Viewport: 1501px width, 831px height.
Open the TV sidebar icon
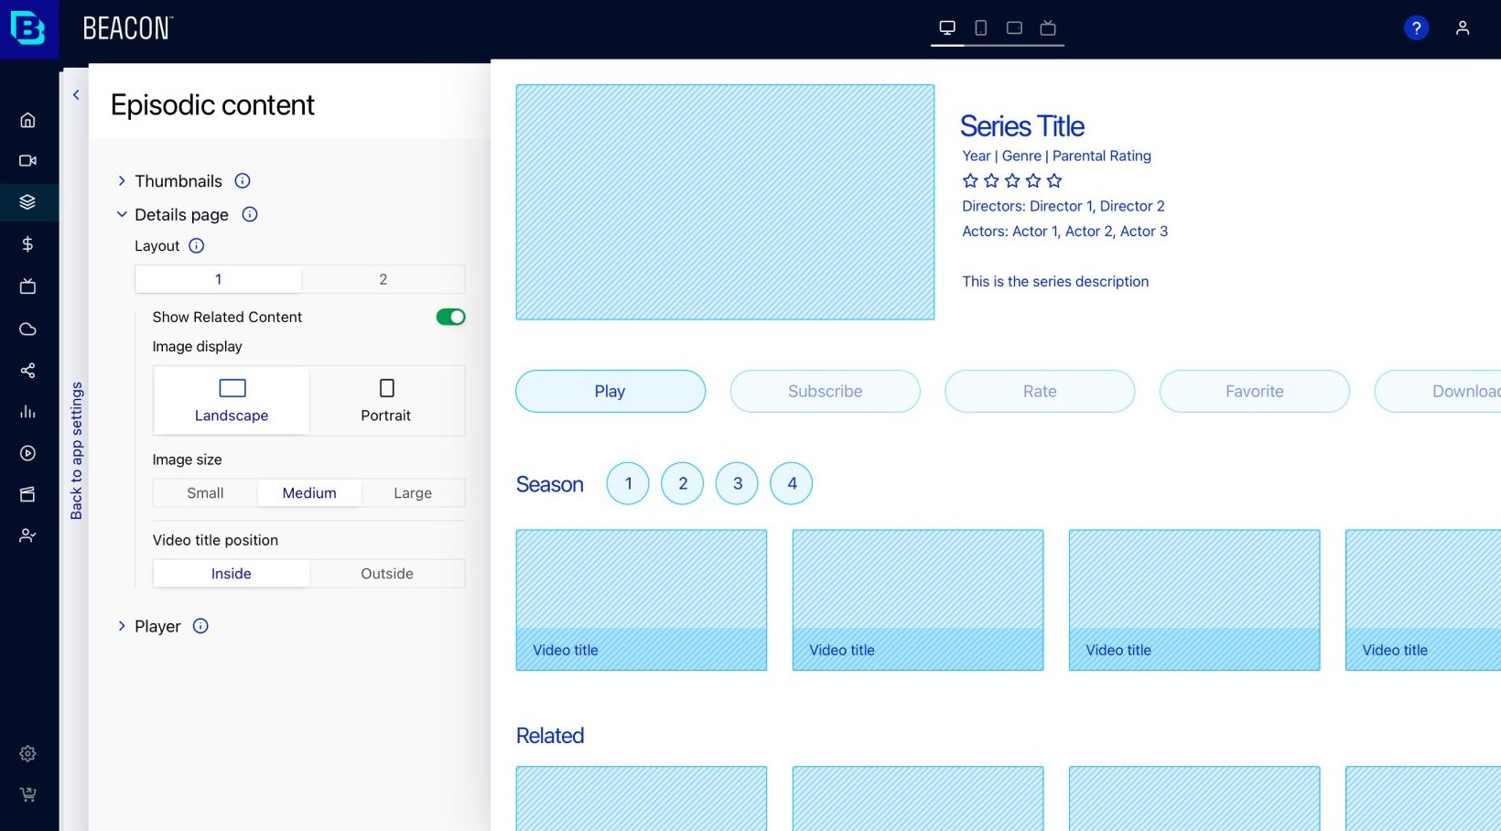(x=27, y=286)
